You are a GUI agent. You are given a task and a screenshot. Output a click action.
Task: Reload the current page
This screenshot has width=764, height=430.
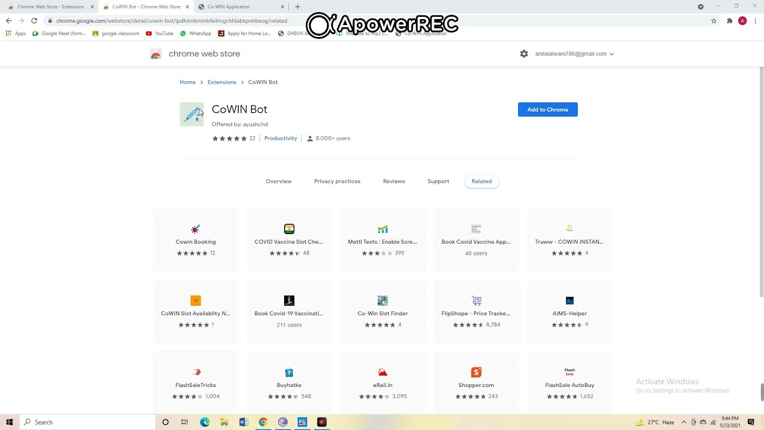(34, 21)
